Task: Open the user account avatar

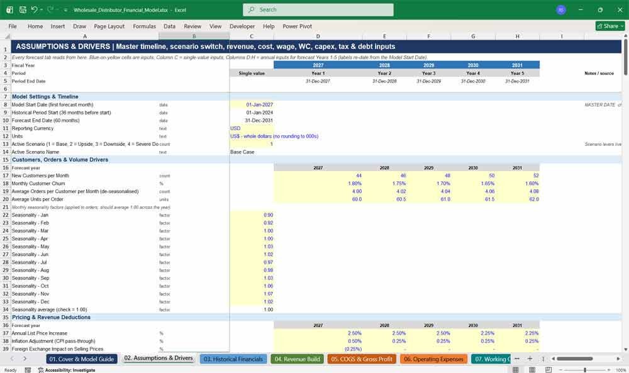Action: [561, 10]
